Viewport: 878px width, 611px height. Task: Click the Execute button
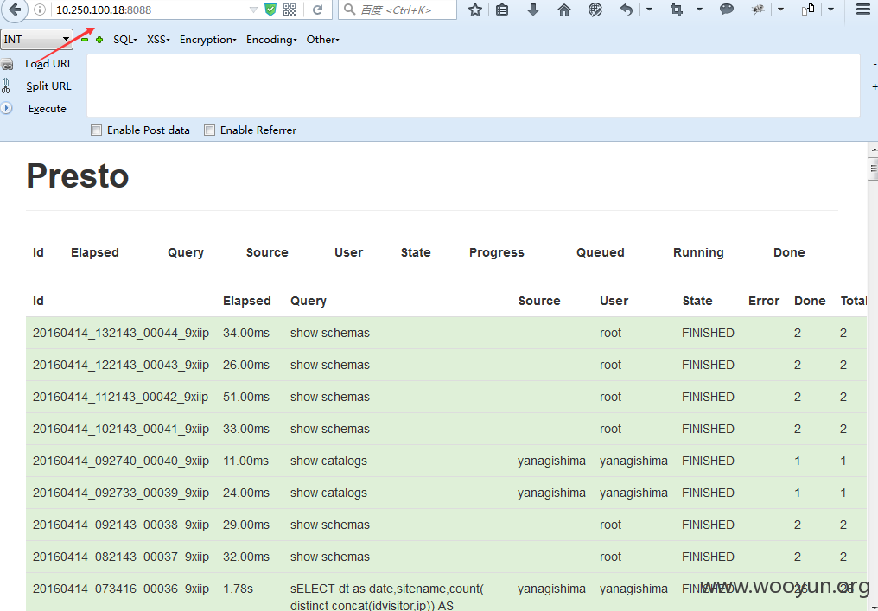click(x=47, y=109)
